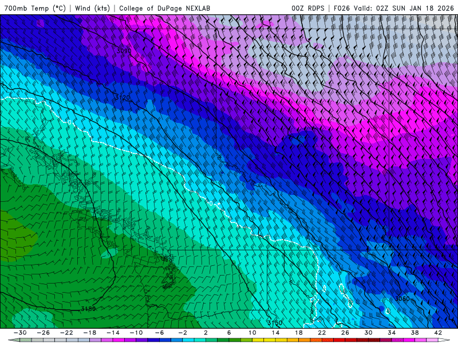Click the gray swatch under the -30 label

(26, 340)
